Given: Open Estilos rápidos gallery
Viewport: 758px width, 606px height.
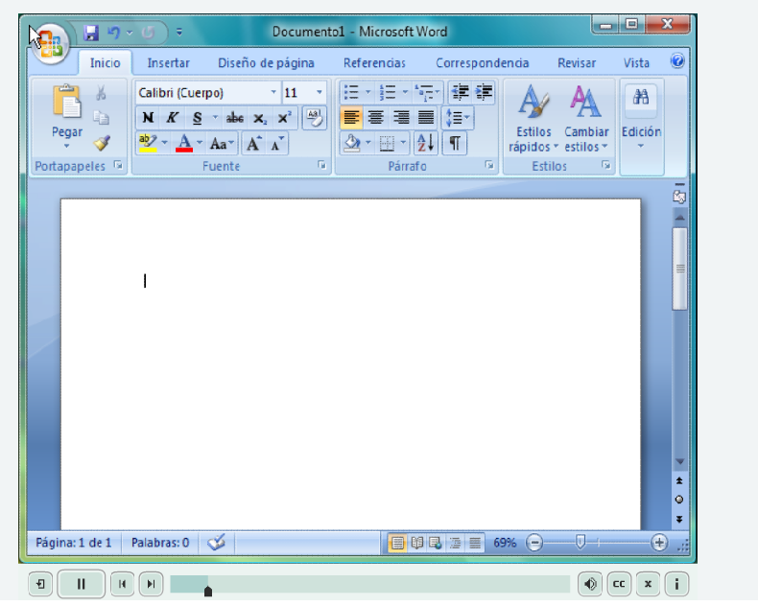Looking at the screenshot, I should (x=533, y=118).
